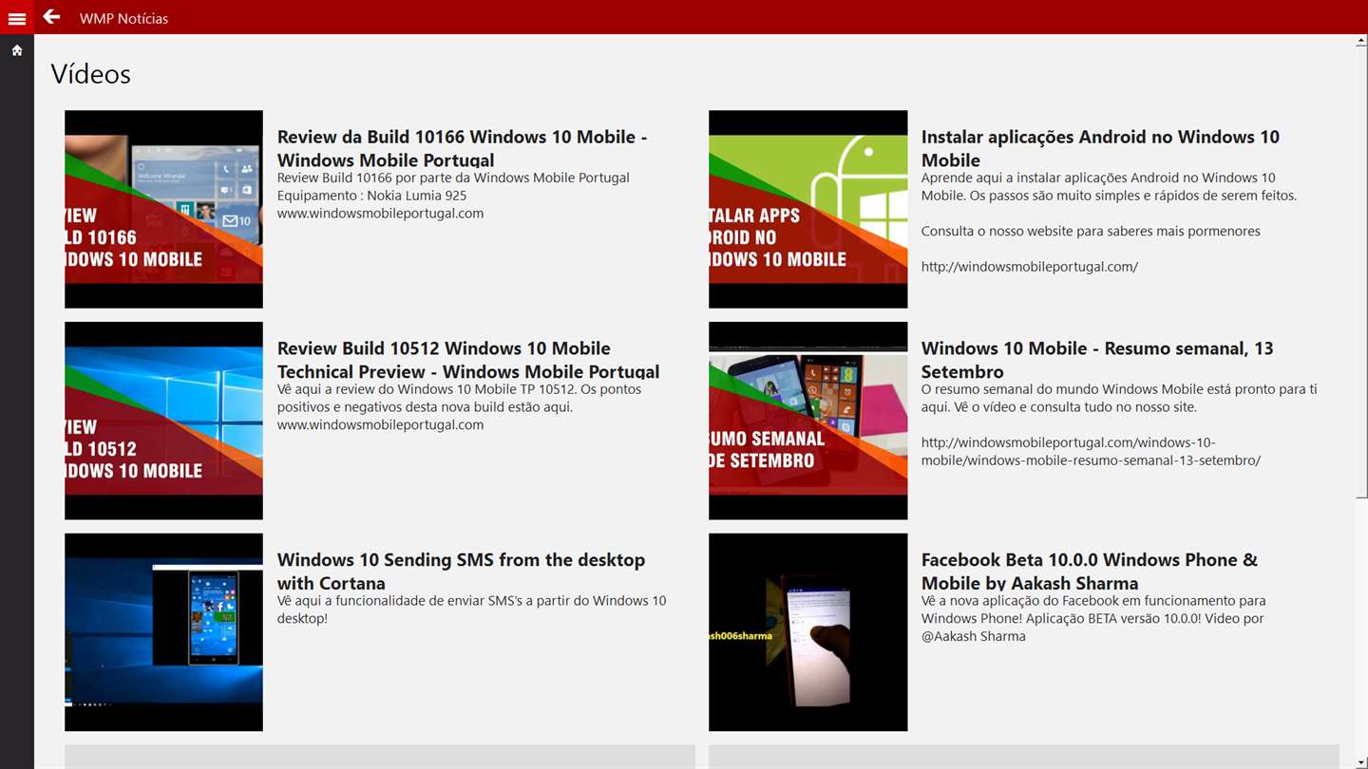Open the Home sidebar icon
This screenshot has width=1368, height=769.
[x=17, y=50]
